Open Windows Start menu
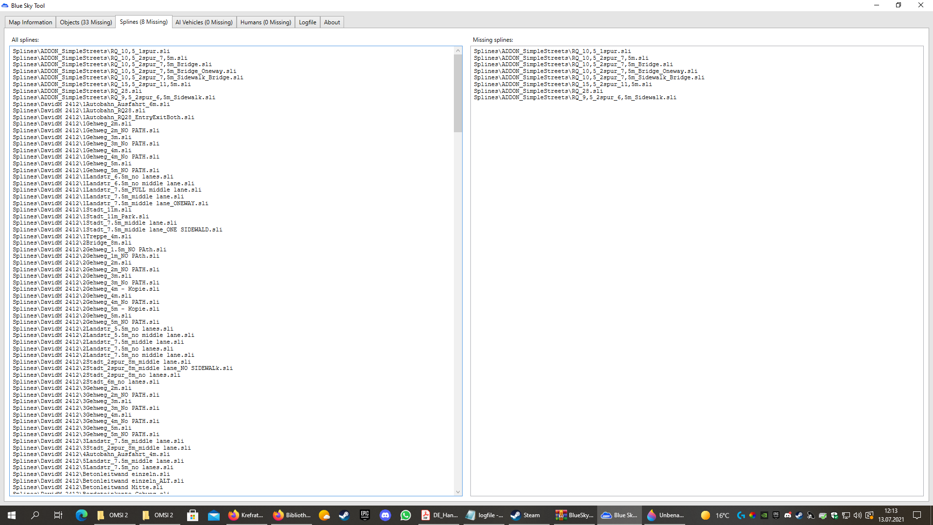 pos(12,515)
